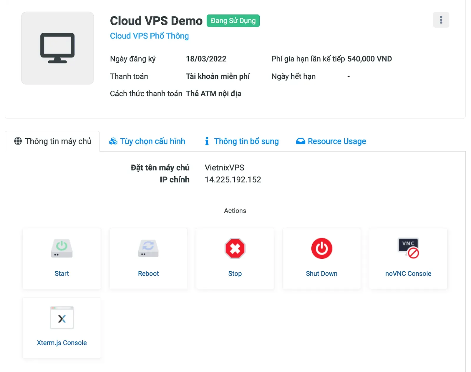This screenshot has height=372, width=471.
Task: Click the cubes icon for configuration options
Action: (x=113, y=141)
